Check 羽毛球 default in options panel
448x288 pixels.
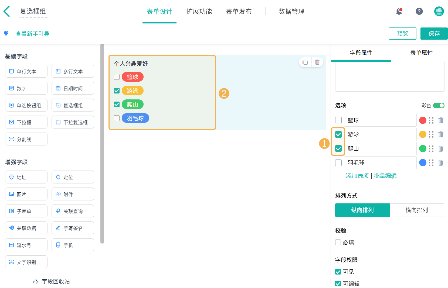click(338, 163)
